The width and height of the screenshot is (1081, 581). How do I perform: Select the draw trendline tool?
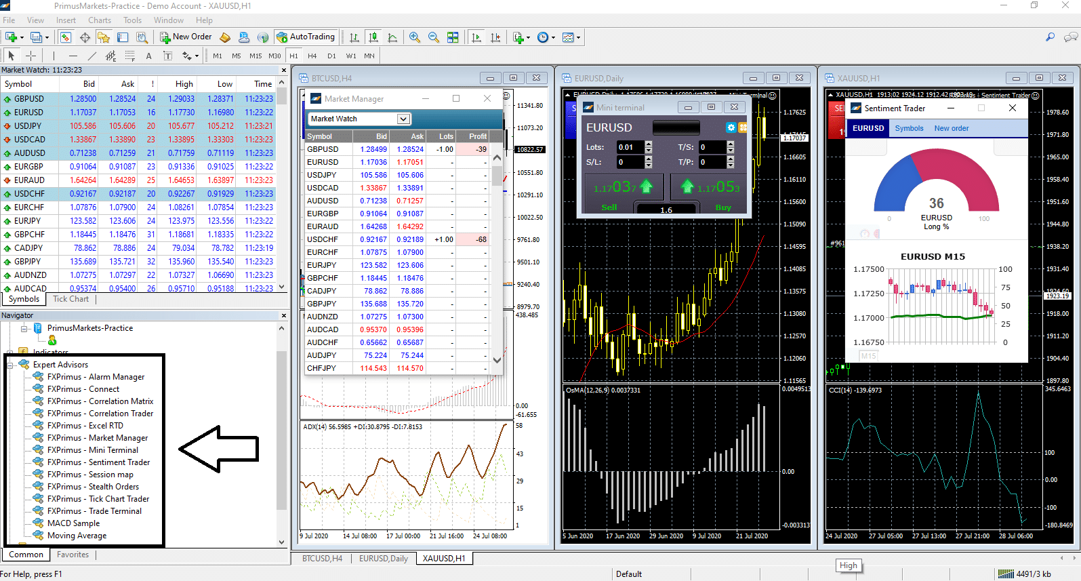pos(92,56)
